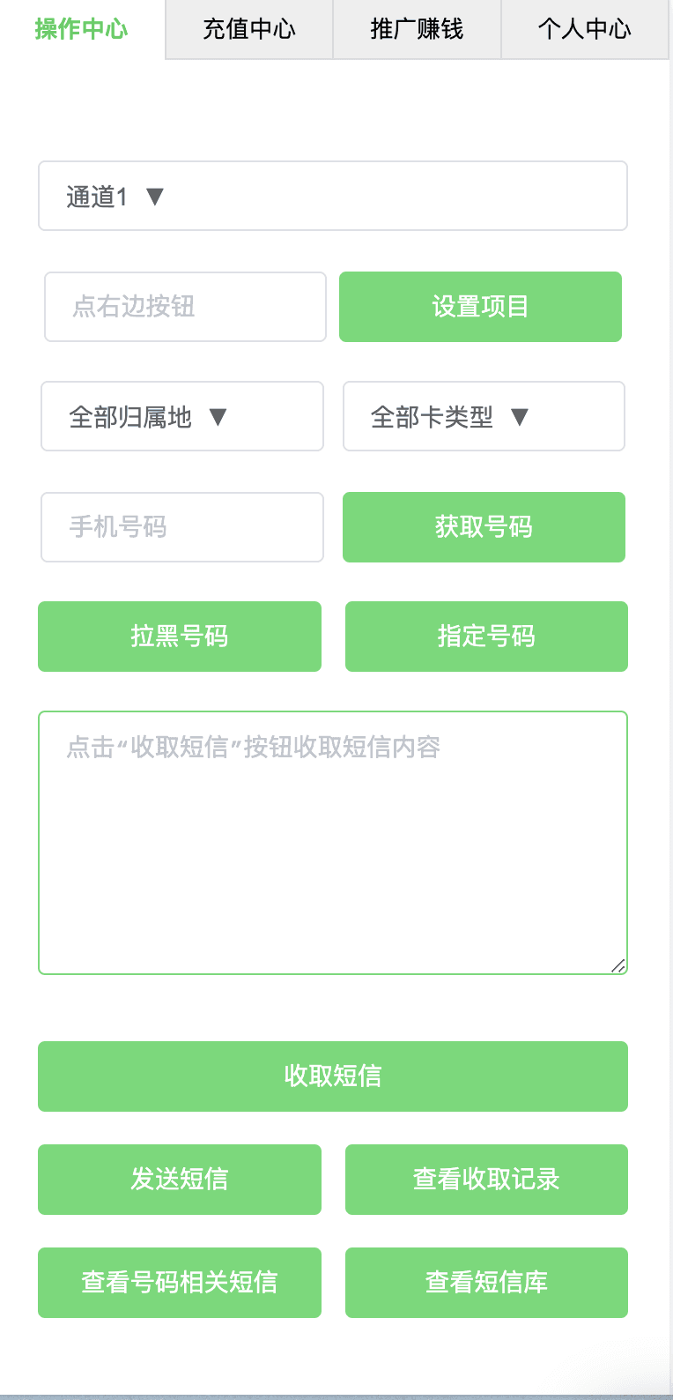
Task: Click the 发送短信 button
Action: pos(180,1180)
